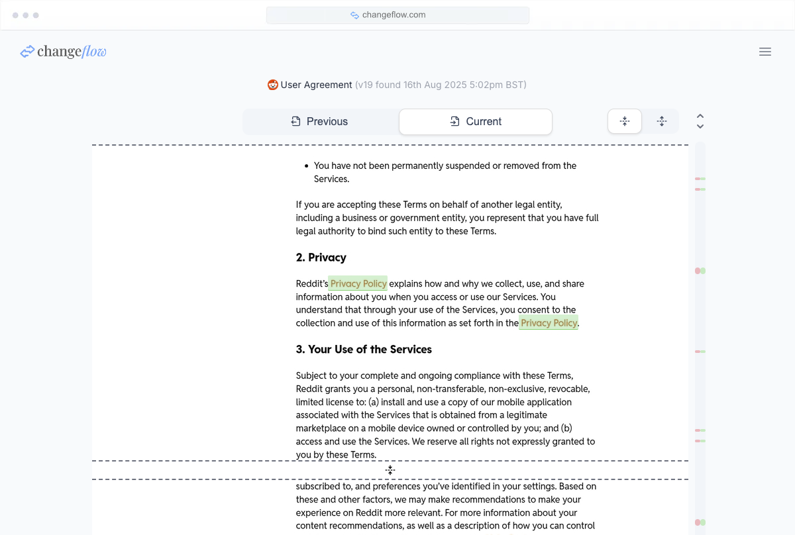Click the document icon on Current tab
This screenshot has width=795, height=535.
[x=455, y=121]
